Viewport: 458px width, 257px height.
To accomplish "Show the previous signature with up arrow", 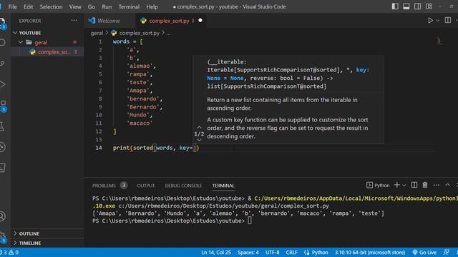I will (x=199, y=127).
